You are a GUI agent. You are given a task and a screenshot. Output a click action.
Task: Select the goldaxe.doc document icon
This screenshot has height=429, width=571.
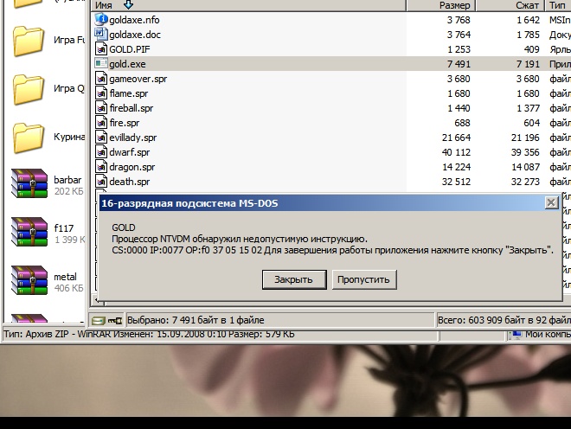point(101,35)
